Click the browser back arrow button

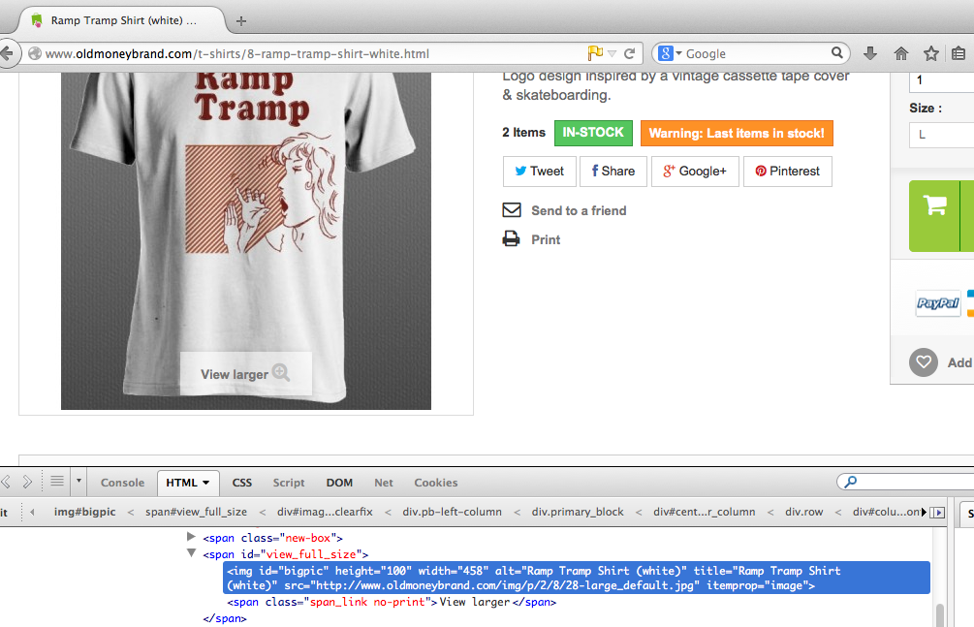7,53
